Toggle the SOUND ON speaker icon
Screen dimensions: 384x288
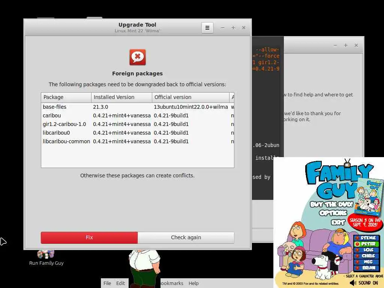pos(353,283)
